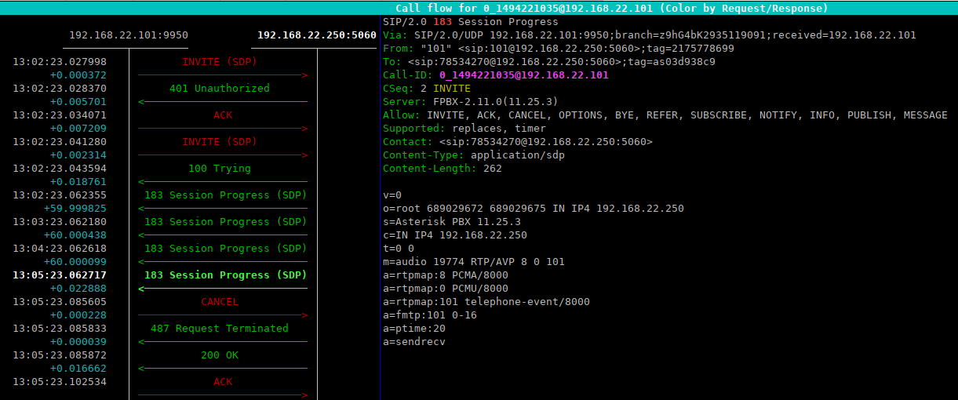The image size is (958, 400).
Task: Click the m=audio 19774 RTP/AVP line
Action: 473,262
